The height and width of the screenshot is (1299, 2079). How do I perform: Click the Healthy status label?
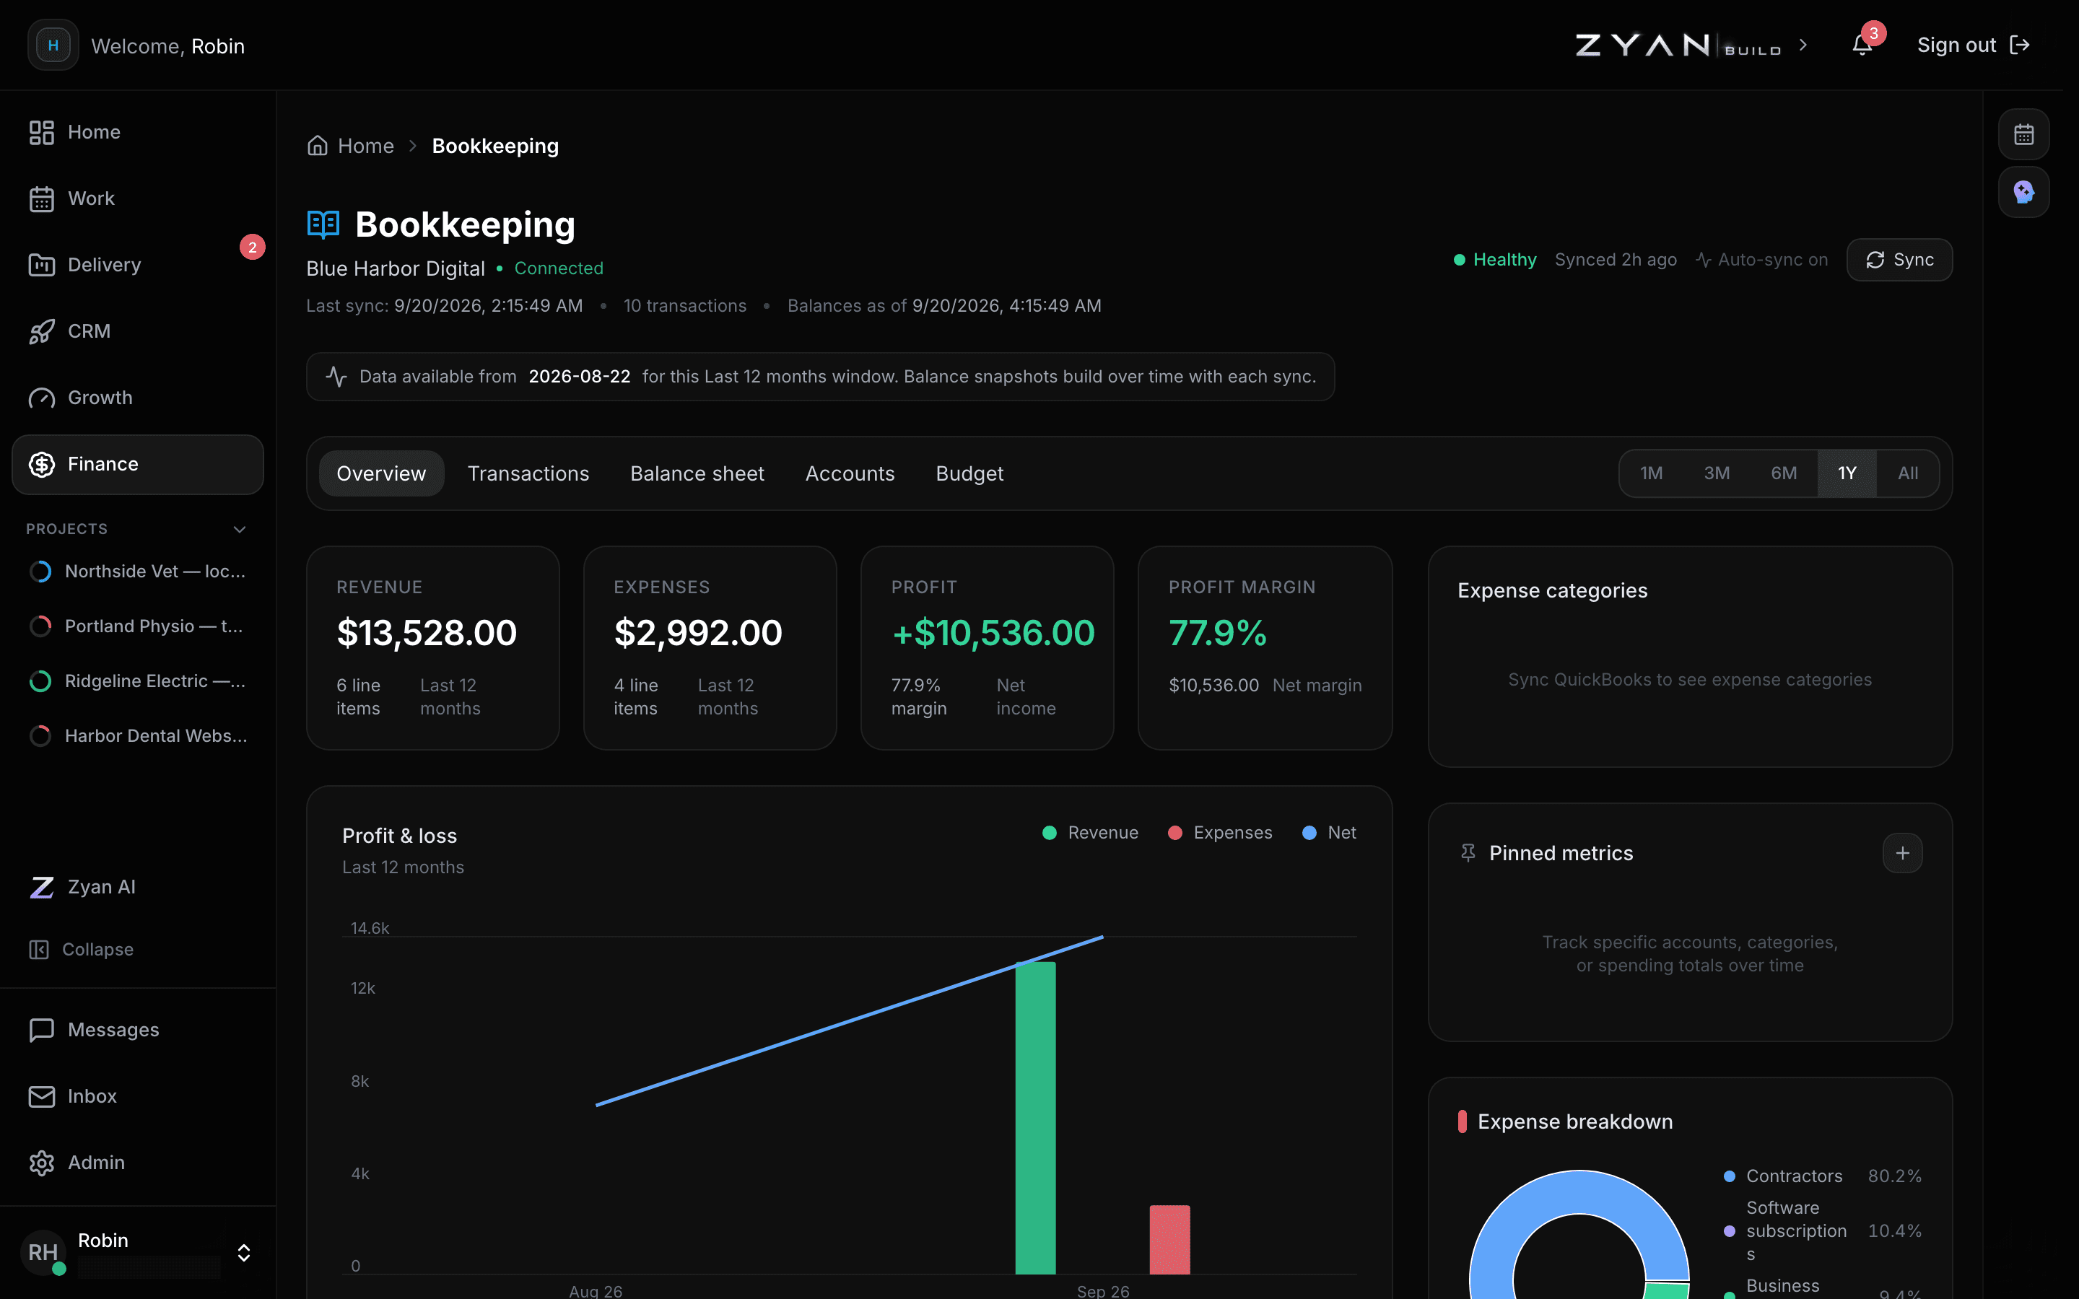(1495, 260)
